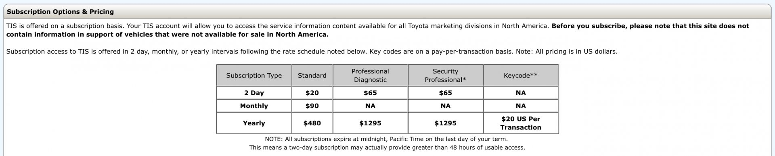Select the Monthly row label
This screenshot has height=156, width=775.
254,106
